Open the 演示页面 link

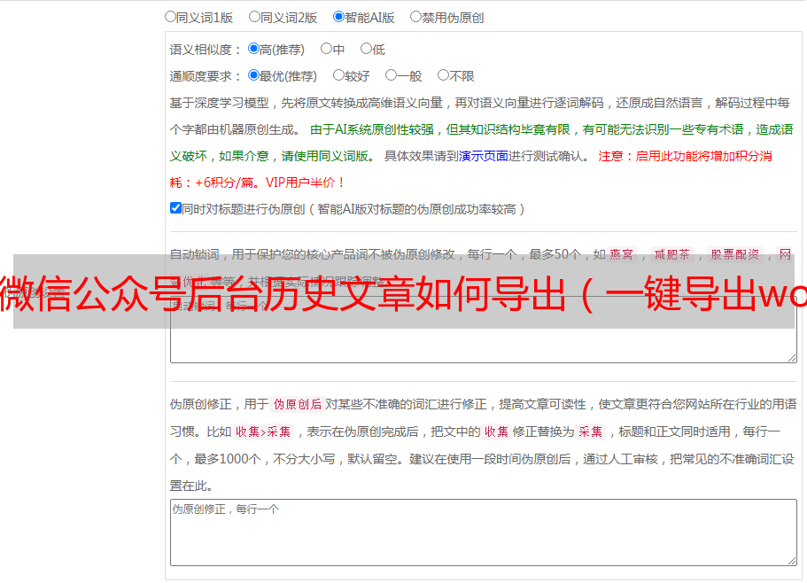click(x=484, y=156)
